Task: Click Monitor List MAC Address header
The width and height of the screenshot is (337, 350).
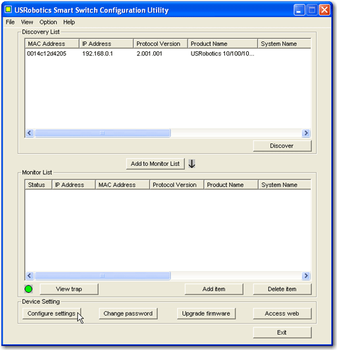Action: click(122, 185)
